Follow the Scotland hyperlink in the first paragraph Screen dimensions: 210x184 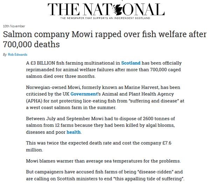131,63
